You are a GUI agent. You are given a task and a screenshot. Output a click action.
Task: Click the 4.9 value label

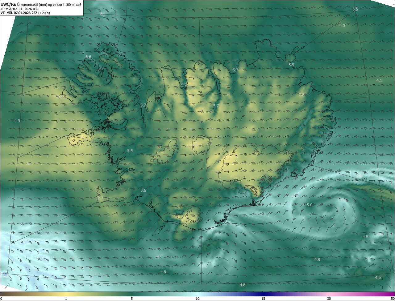pos(17,121)
